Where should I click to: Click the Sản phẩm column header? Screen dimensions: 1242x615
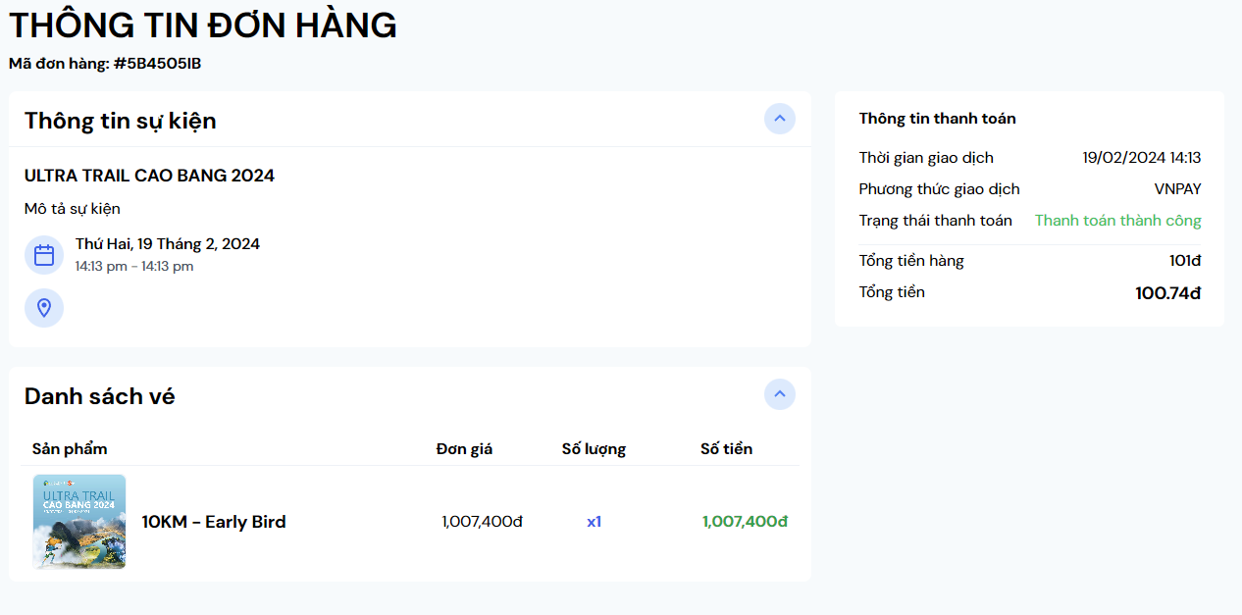[70, 449]
